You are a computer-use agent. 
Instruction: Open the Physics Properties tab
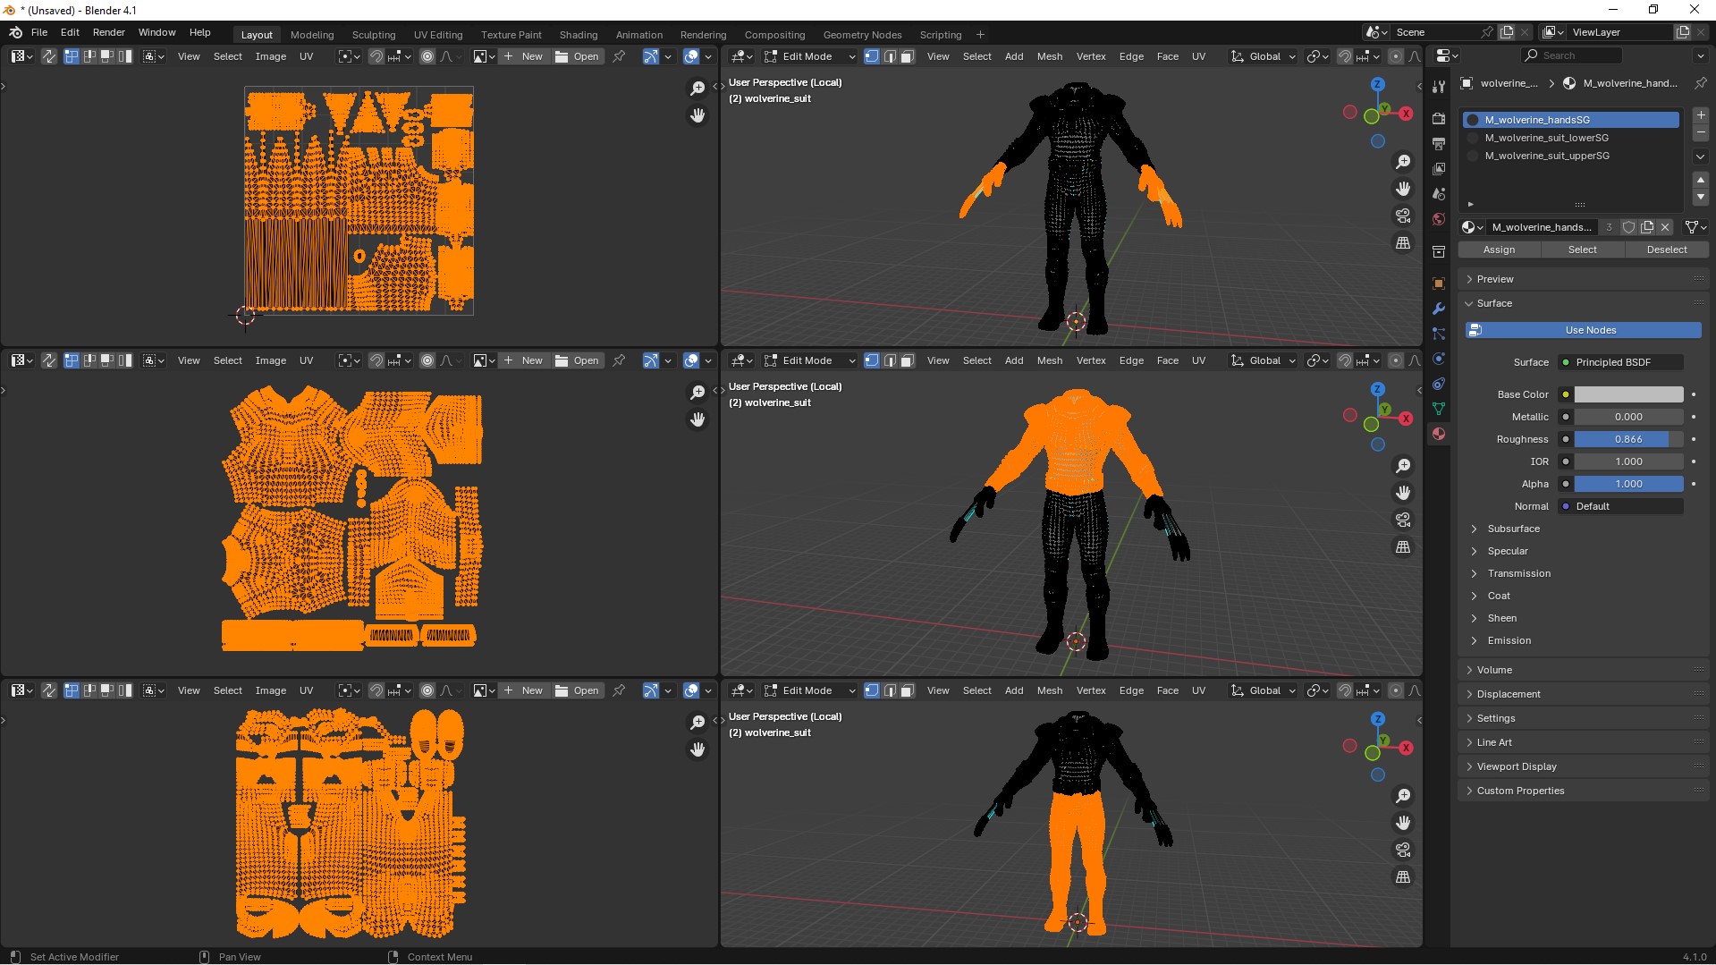click(1438, 359)
